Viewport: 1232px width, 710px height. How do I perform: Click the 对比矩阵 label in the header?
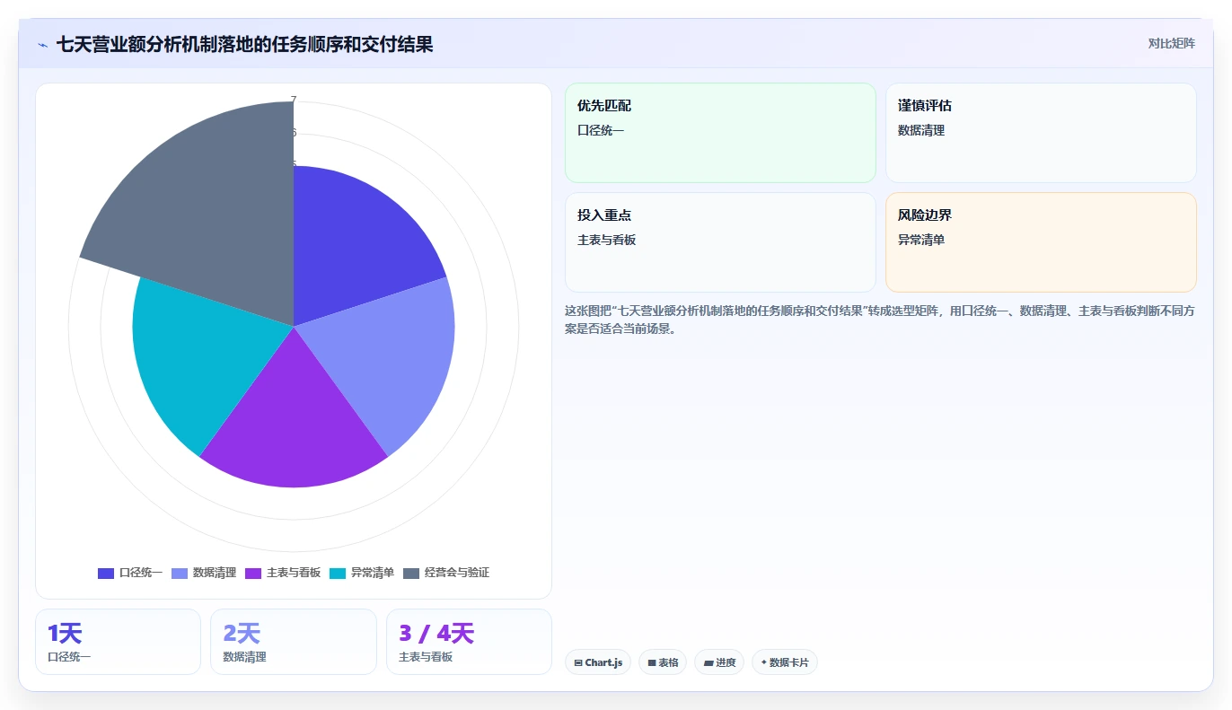pos(1172,44)
